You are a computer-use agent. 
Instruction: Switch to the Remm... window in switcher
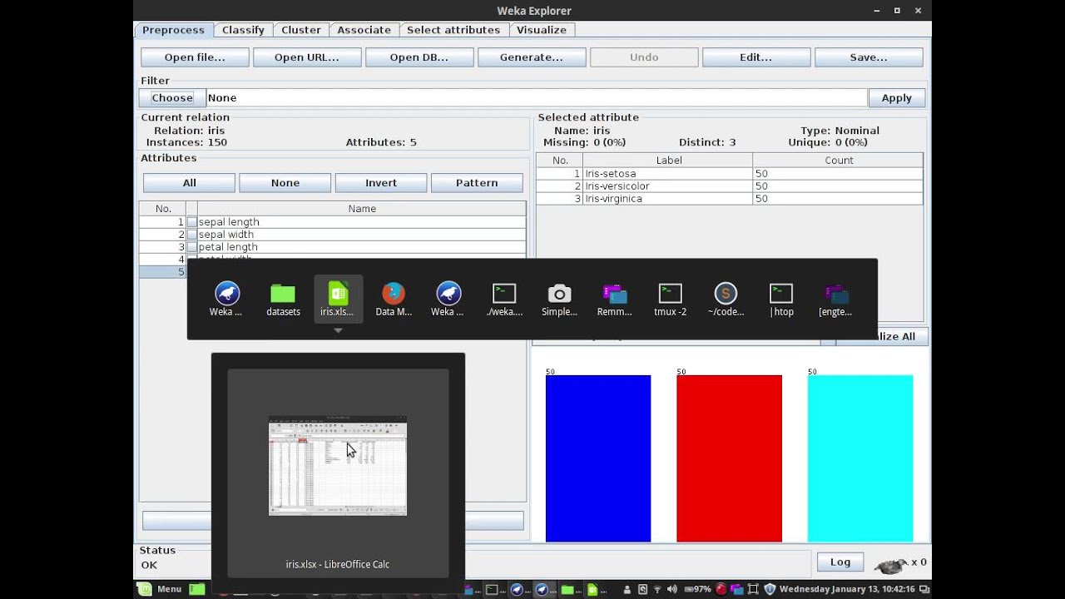click(x=614, y=299)
